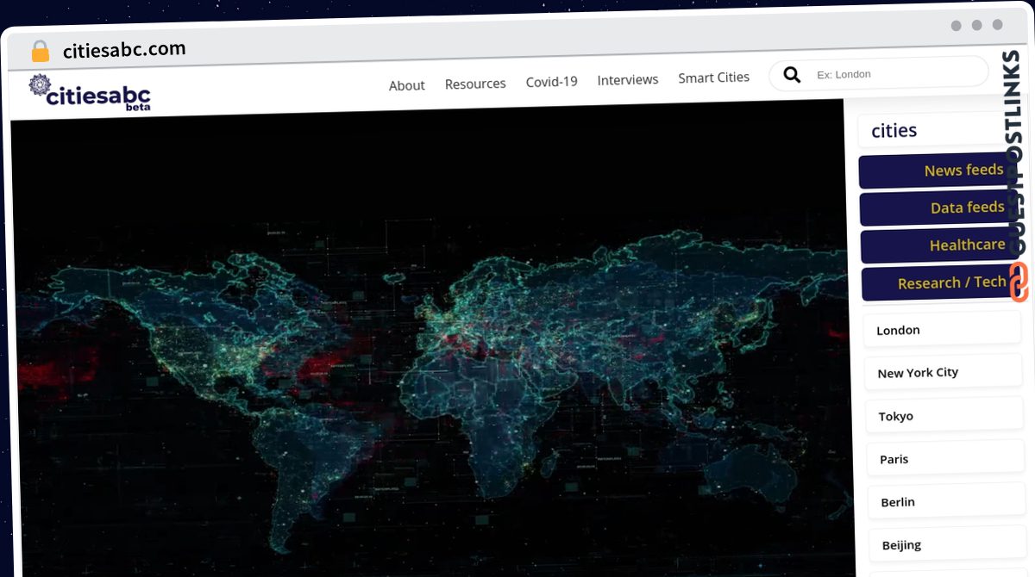Click the 'cities' sidebar heading
1035x577 pixels.
[894, 131]
